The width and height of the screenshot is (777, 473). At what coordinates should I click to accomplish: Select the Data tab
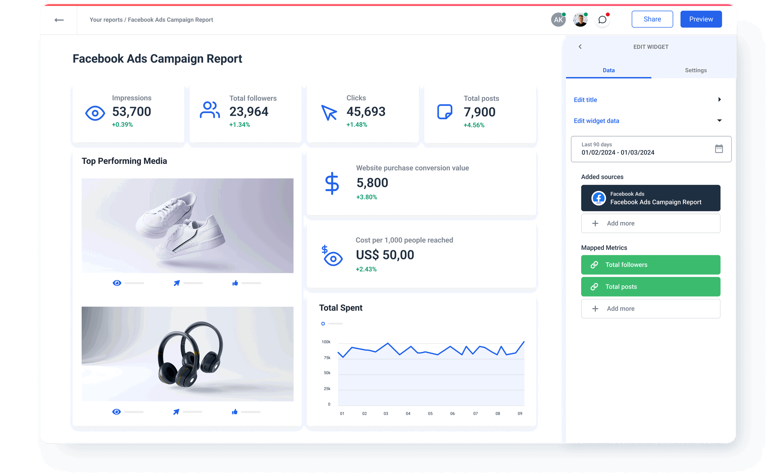point(608,70)
